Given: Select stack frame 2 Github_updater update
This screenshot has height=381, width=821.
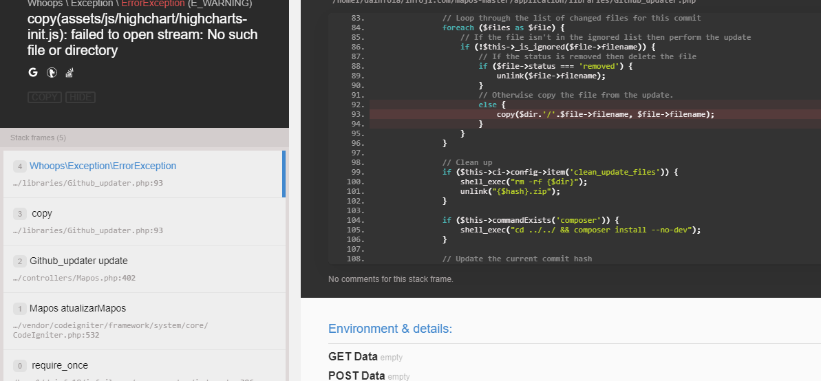Looking at the screenshot, I should click(144, 269).
